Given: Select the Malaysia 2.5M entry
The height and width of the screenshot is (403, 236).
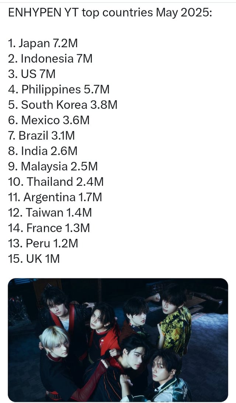Looking at the screenshot, I should (53, 166).
